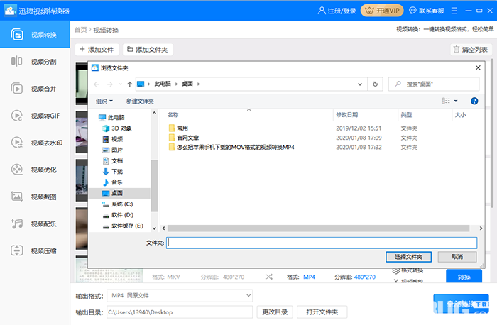Click 清空列表 trash button
This screenshot has width=497, height=325.
(471, 50)
